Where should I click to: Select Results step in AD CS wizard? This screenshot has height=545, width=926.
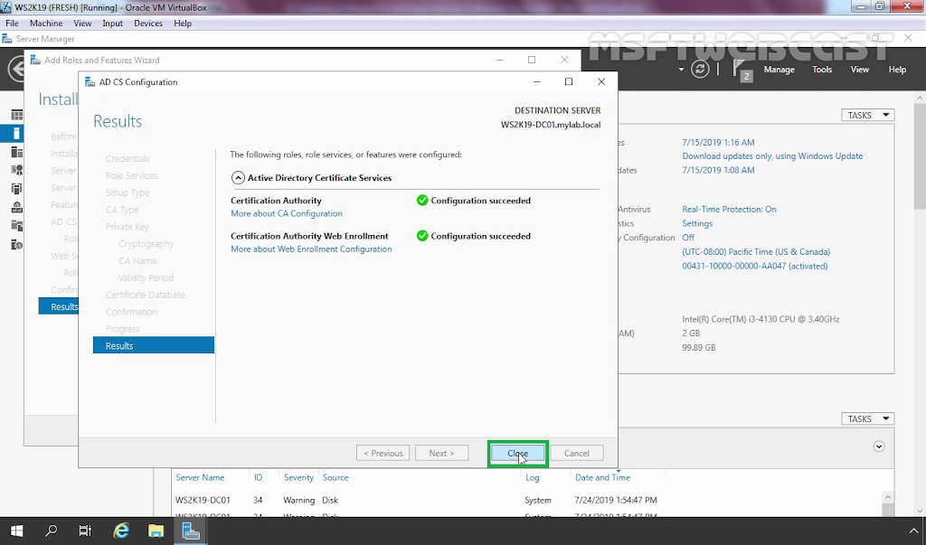click(154, 345)
